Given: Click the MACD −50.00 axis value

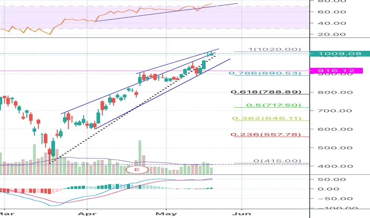Looking at the screenshot, I should click(x=335, y=199).
